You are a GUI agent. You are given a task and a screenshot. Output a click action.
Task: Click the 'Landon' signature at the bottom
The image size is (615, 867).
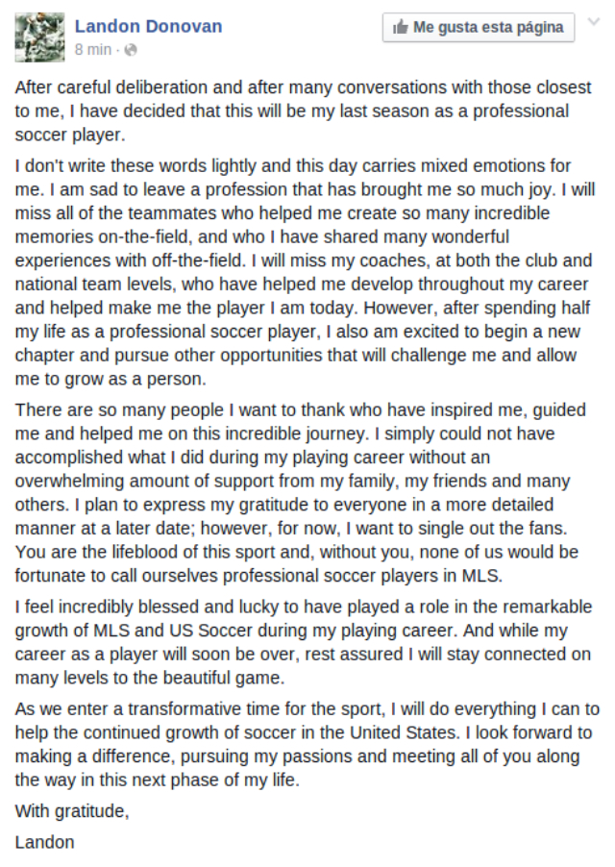(44, 843)
